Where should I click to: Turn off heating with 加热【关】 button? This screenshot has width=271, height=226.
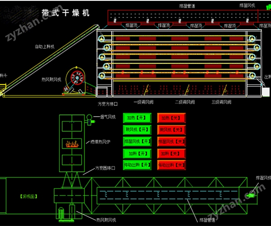(x=172, y=118)
